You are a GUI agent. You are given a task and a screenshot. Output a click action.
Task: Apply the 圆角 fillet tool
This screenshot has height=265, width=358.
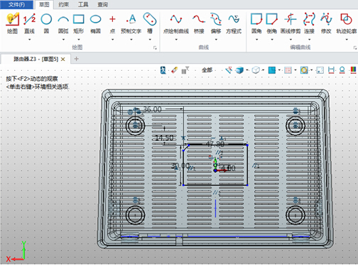click(256, 23)
